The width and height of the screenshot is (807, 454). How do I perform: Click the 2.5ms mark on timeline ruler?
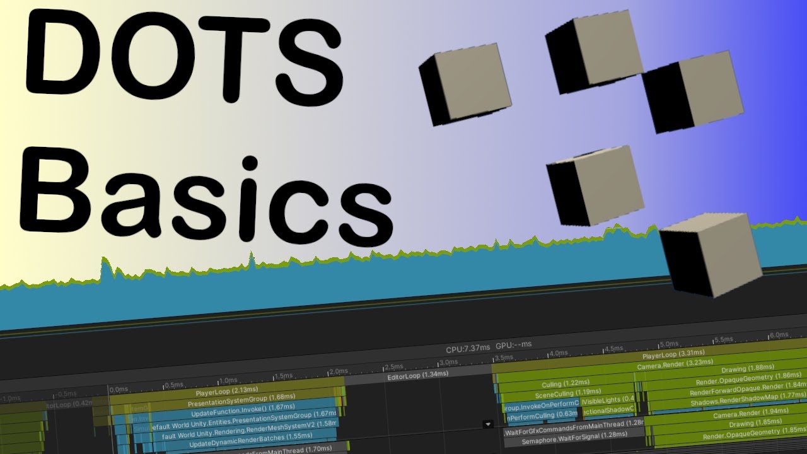(x=393, y=367)
